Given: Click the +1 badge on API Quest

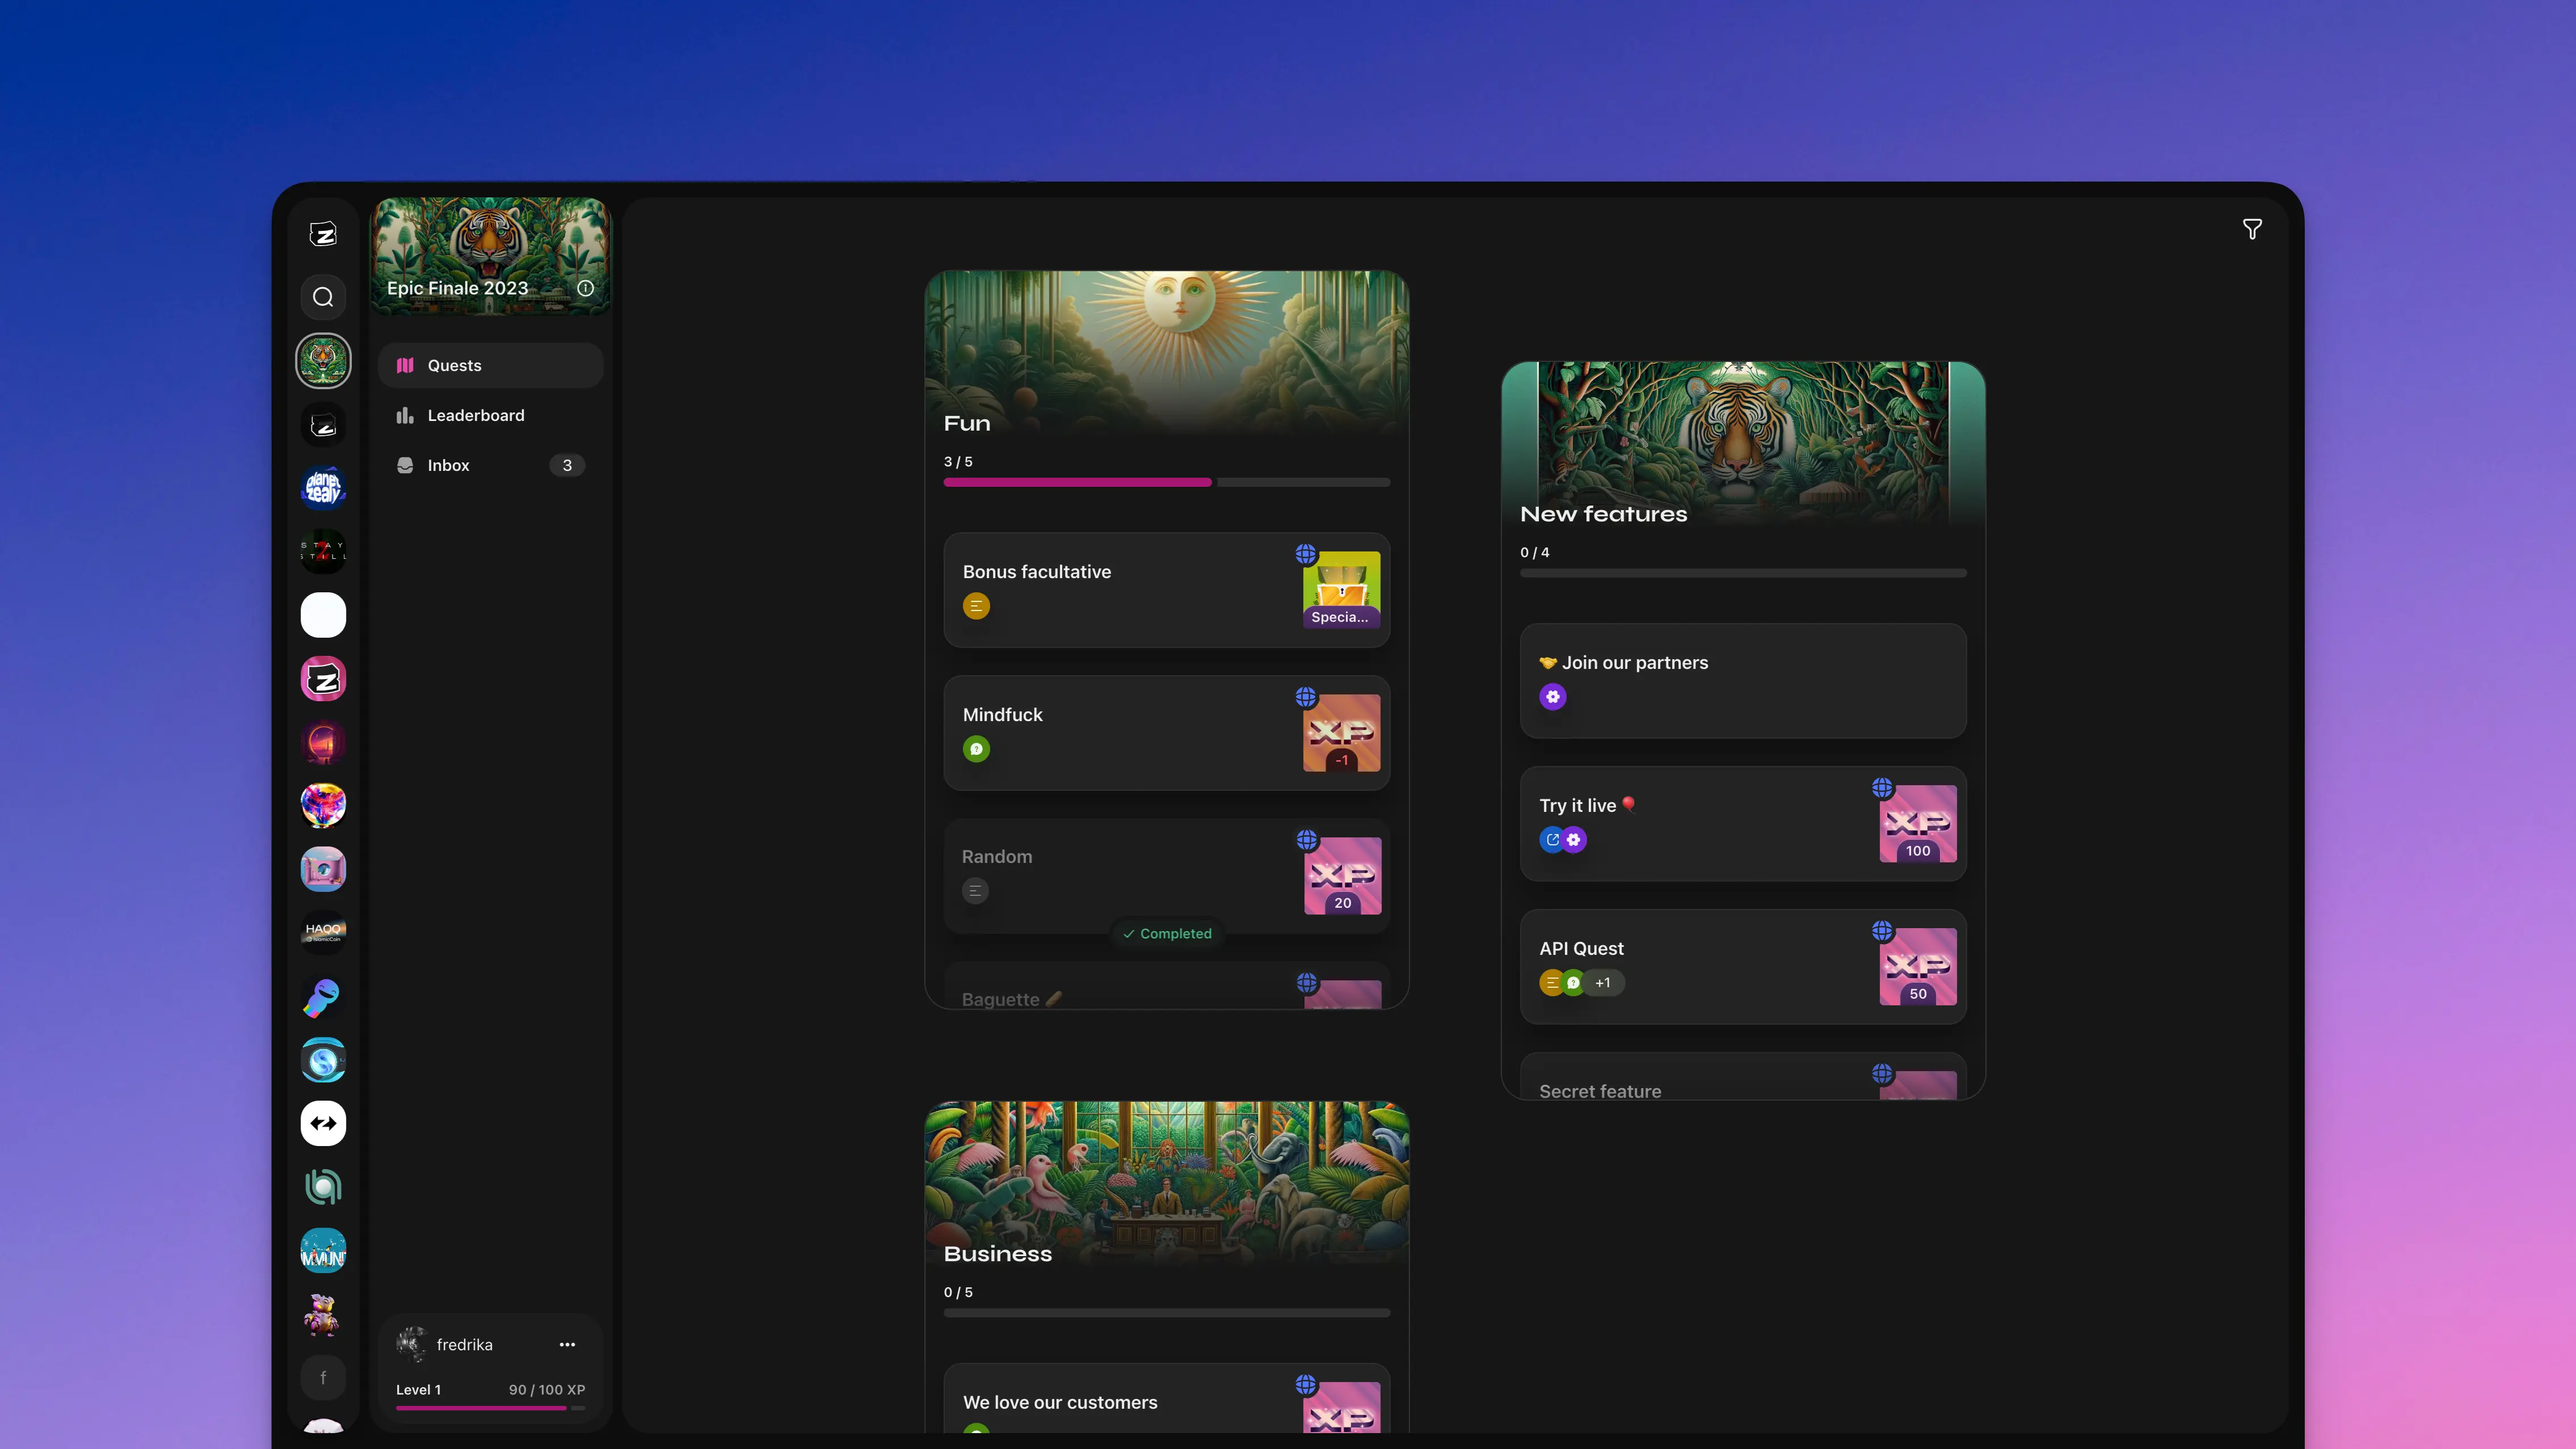Looking at the screenshot, I should (1603, 983).
